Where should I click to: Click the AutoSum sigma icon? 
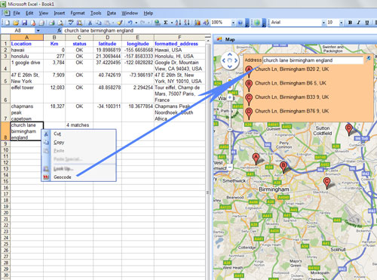pos(166,23)
